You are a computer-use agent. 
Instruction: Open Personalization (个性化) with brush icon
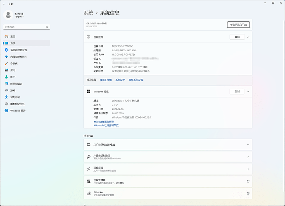coord(14,64)
